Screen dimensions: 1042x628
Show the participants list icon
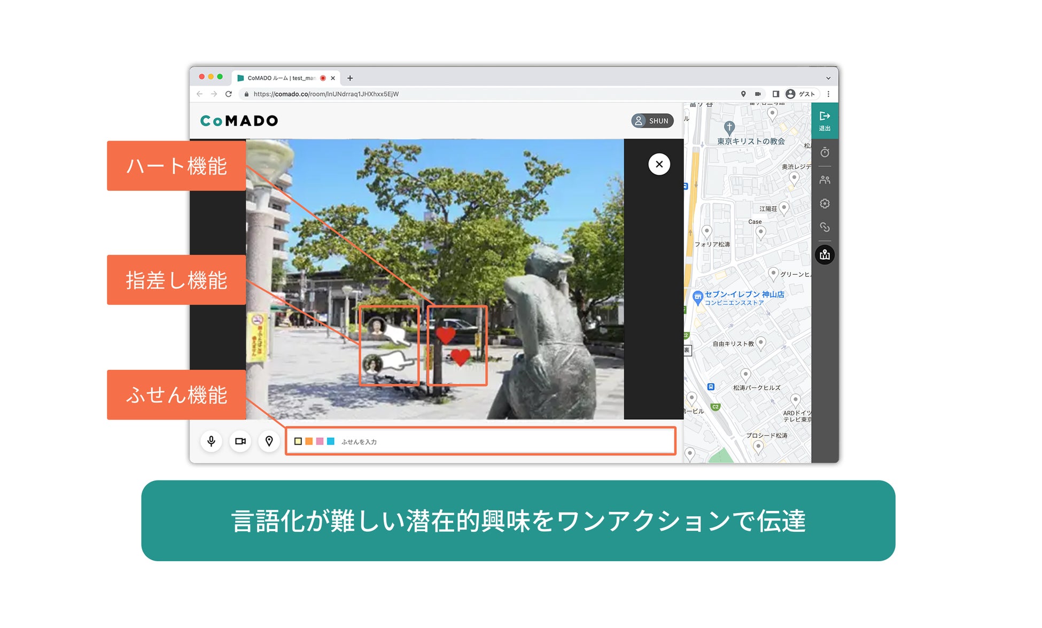tap(825, 180)
